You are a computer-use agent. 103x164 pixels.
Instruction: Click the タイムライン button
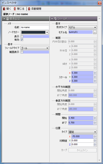(83, 150)
